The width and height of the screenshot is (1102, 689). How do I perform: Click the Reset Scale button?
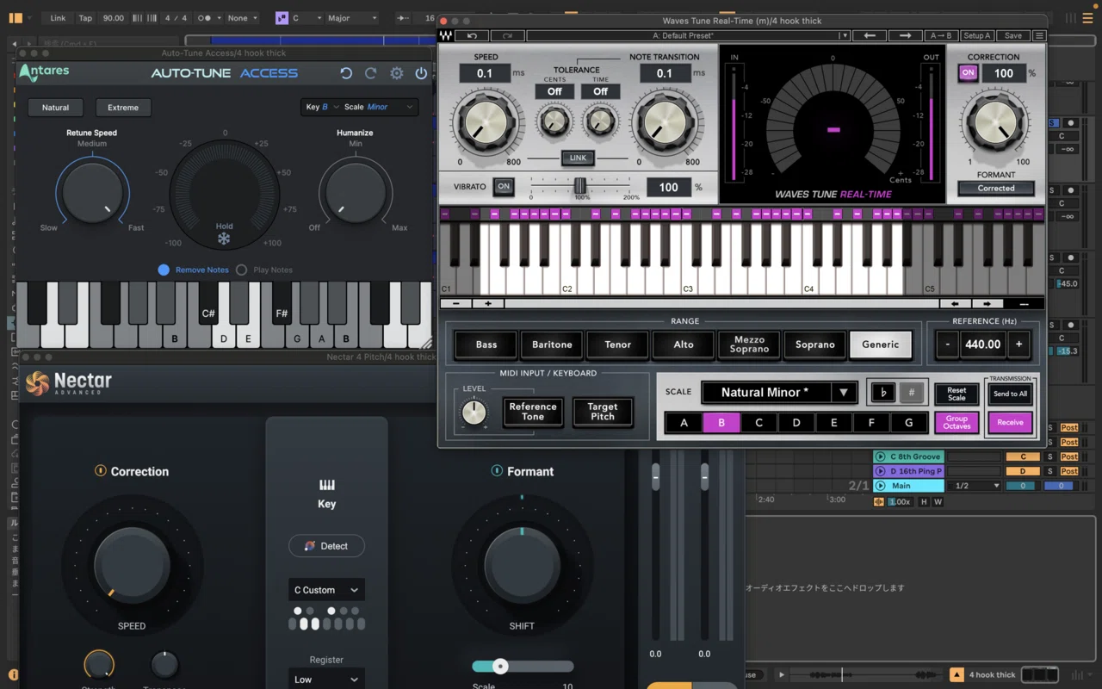tap(957, 394)
